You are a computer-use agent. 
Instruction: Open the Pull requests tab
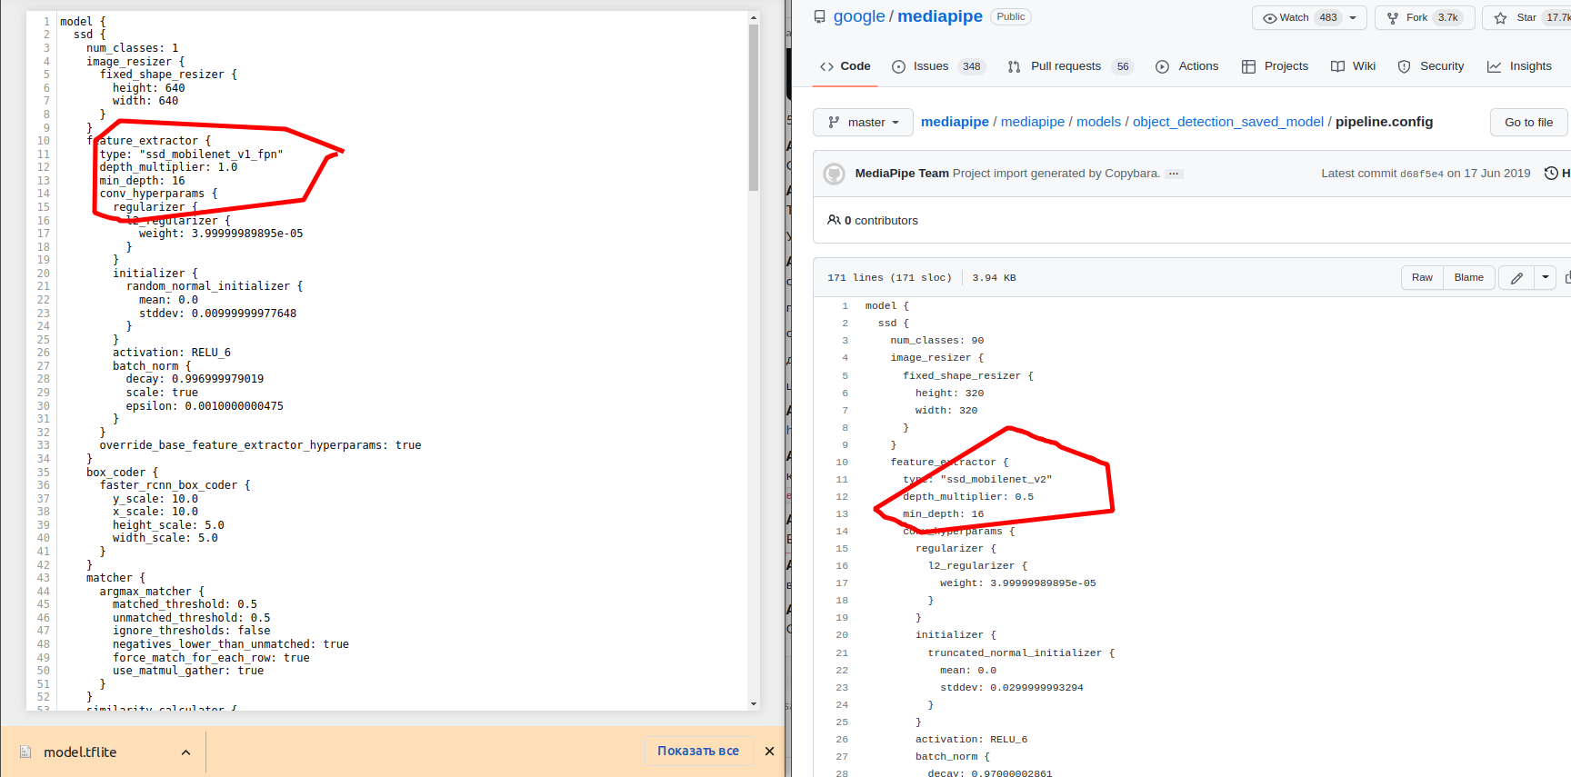click(x=1070, y=66)
